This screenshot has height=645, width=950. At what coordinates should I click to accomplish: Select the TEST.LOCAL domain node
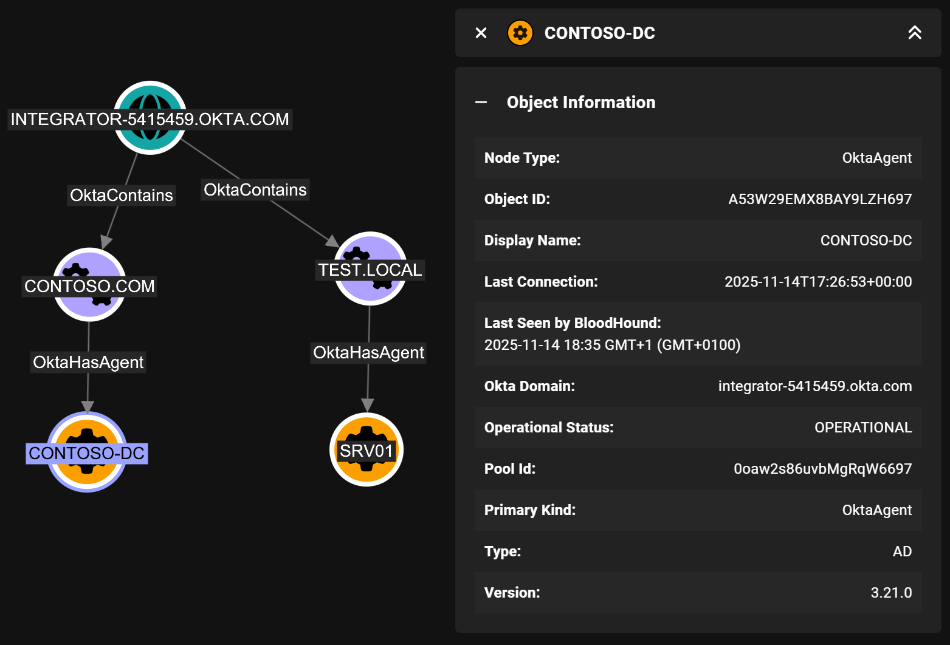click(x=370, y=268)
